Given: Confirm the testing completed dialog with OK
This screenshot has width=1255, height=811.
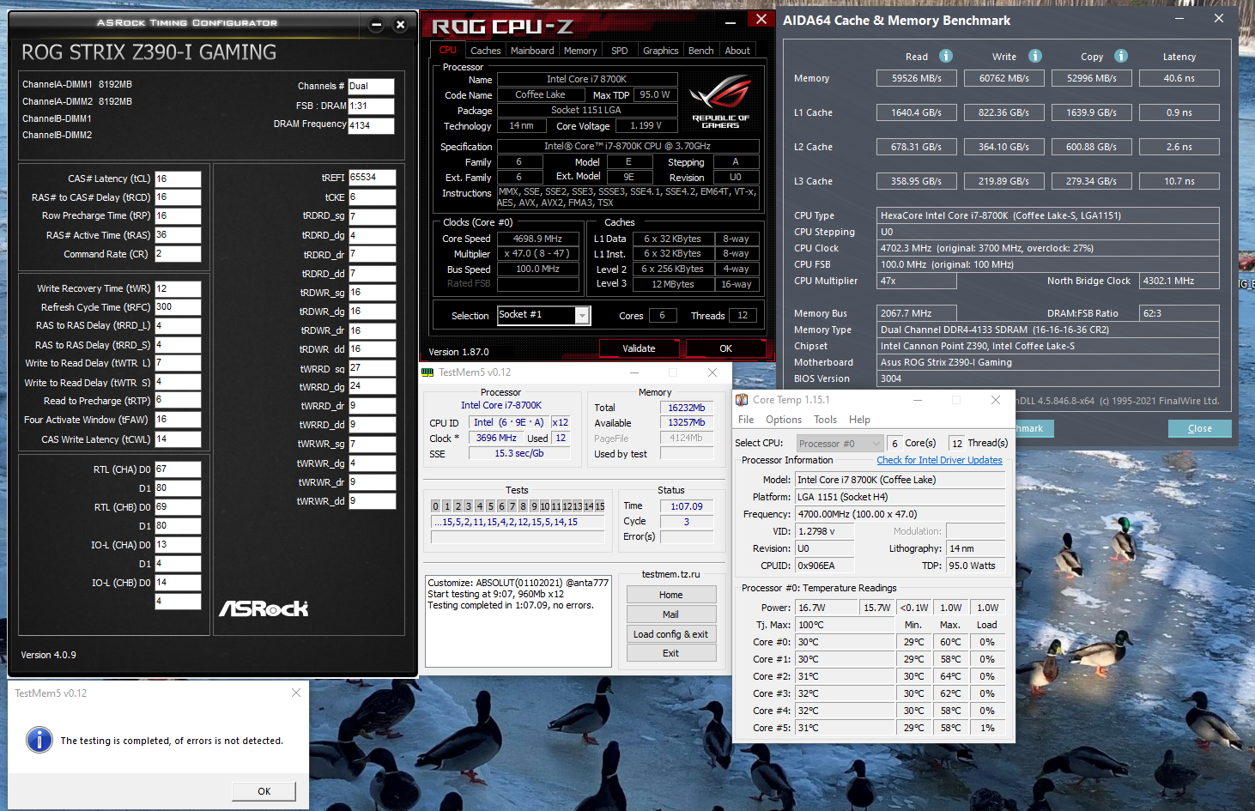Looking at the screenshot, I should pos(264,791).
